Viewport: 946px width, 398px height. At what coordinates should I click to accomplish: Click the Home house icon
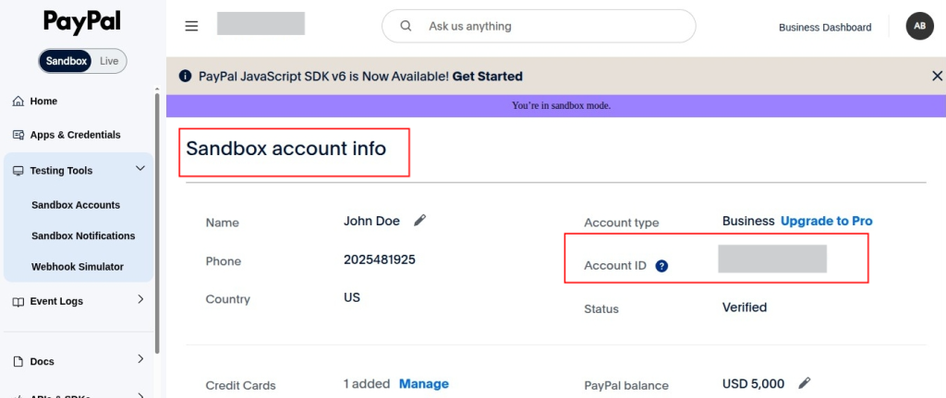pos(18,102)
